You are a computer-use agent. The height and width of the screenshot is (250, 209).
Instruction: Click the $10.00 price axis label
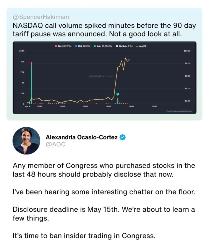[x=187, y=51]
